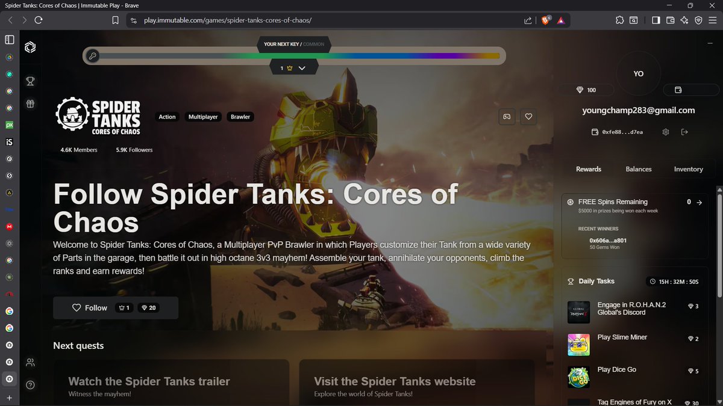
Task: Click the Brave Rewards triangle icon
Action: point(561,20)
